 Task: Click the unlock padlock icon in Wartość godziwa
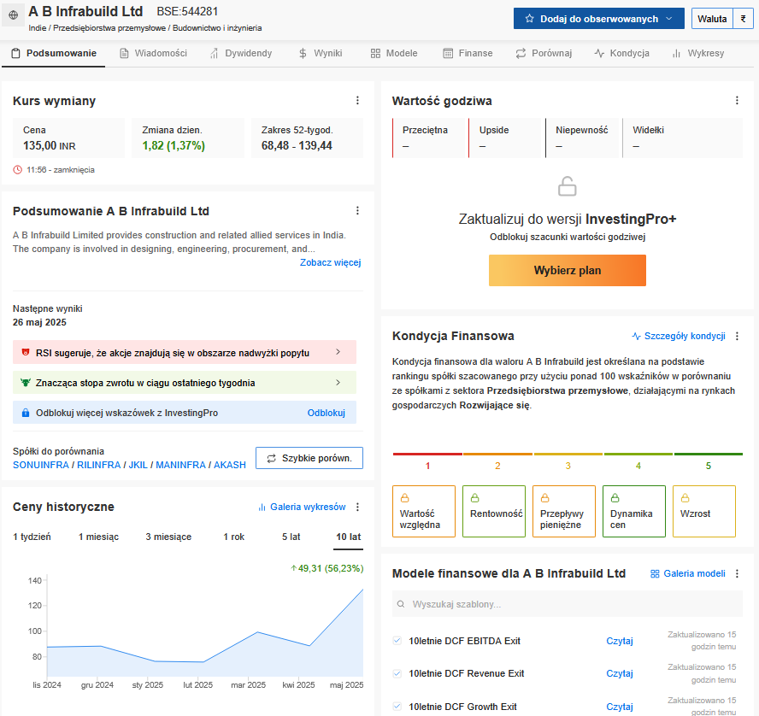click(568, 186)
